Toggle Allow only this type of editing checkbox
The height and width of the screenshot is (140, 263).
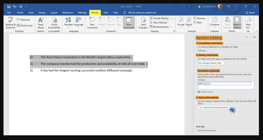(x=199, y=59)
